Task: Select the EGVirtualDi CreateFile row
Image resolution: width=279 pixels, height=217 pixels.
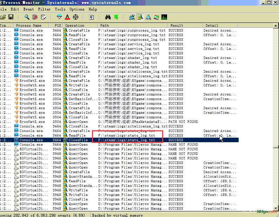Action: pos(119,172)
